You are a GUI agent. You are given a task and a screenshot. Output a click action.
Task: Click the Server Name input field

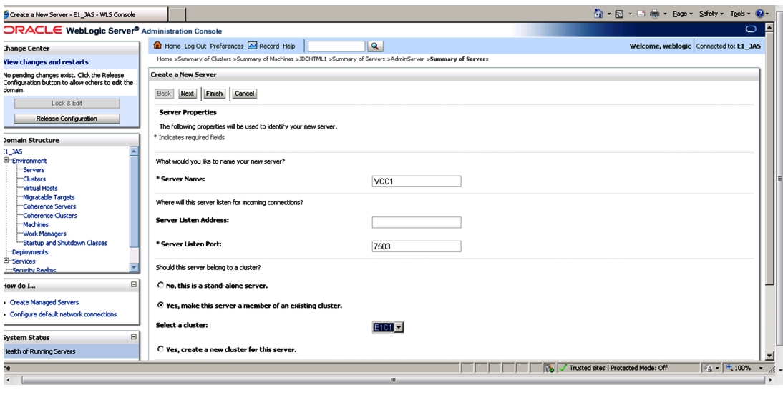click(417, 181)
